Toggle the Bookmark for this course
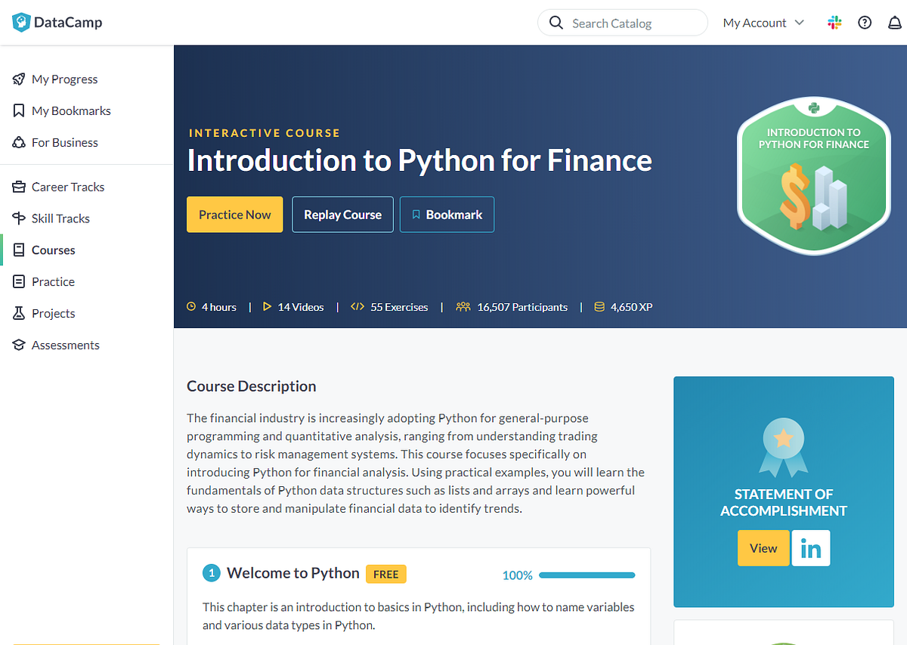This screenshot has width=907, height=645. (447, 214)
